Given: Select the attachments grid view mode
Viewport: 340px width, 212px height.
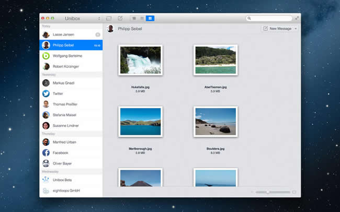Looking at the screenshot, I should (151, 18).
